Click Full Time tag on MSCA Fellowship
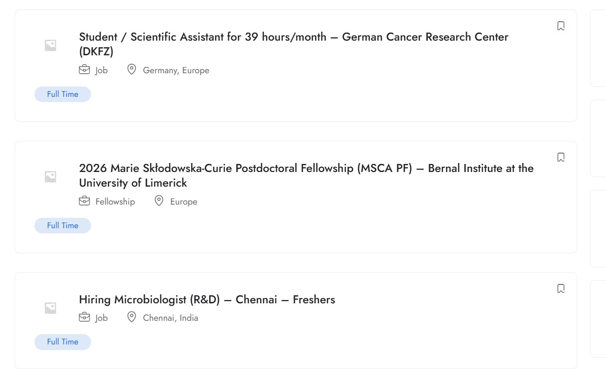The height and width of the screenshot is (369, 606). pos(63,226)
